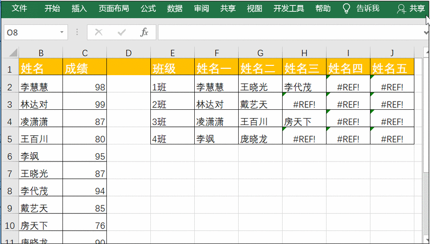Click the 姓名五 header cell
The height and width of the screenshot is (244, 430).
392,67
